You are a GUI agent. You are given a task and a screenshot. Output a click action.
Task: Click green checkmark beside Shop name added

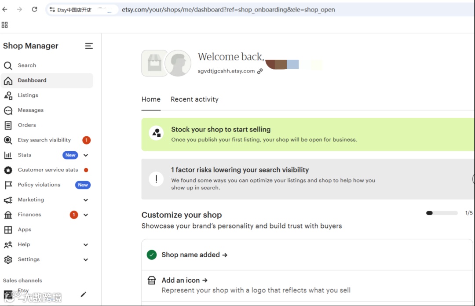click(151, 255)
